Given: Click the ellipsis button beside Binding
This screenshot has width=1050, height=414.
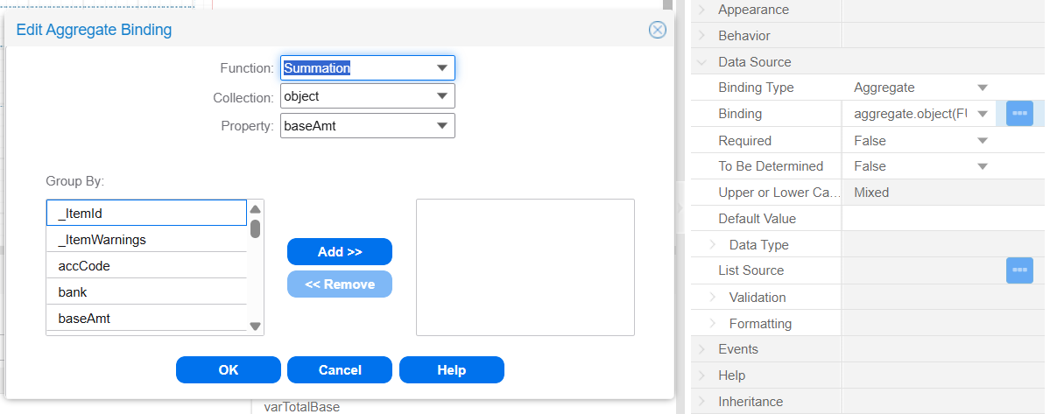Looking at the screenshot, I should tap(1020, 114).
